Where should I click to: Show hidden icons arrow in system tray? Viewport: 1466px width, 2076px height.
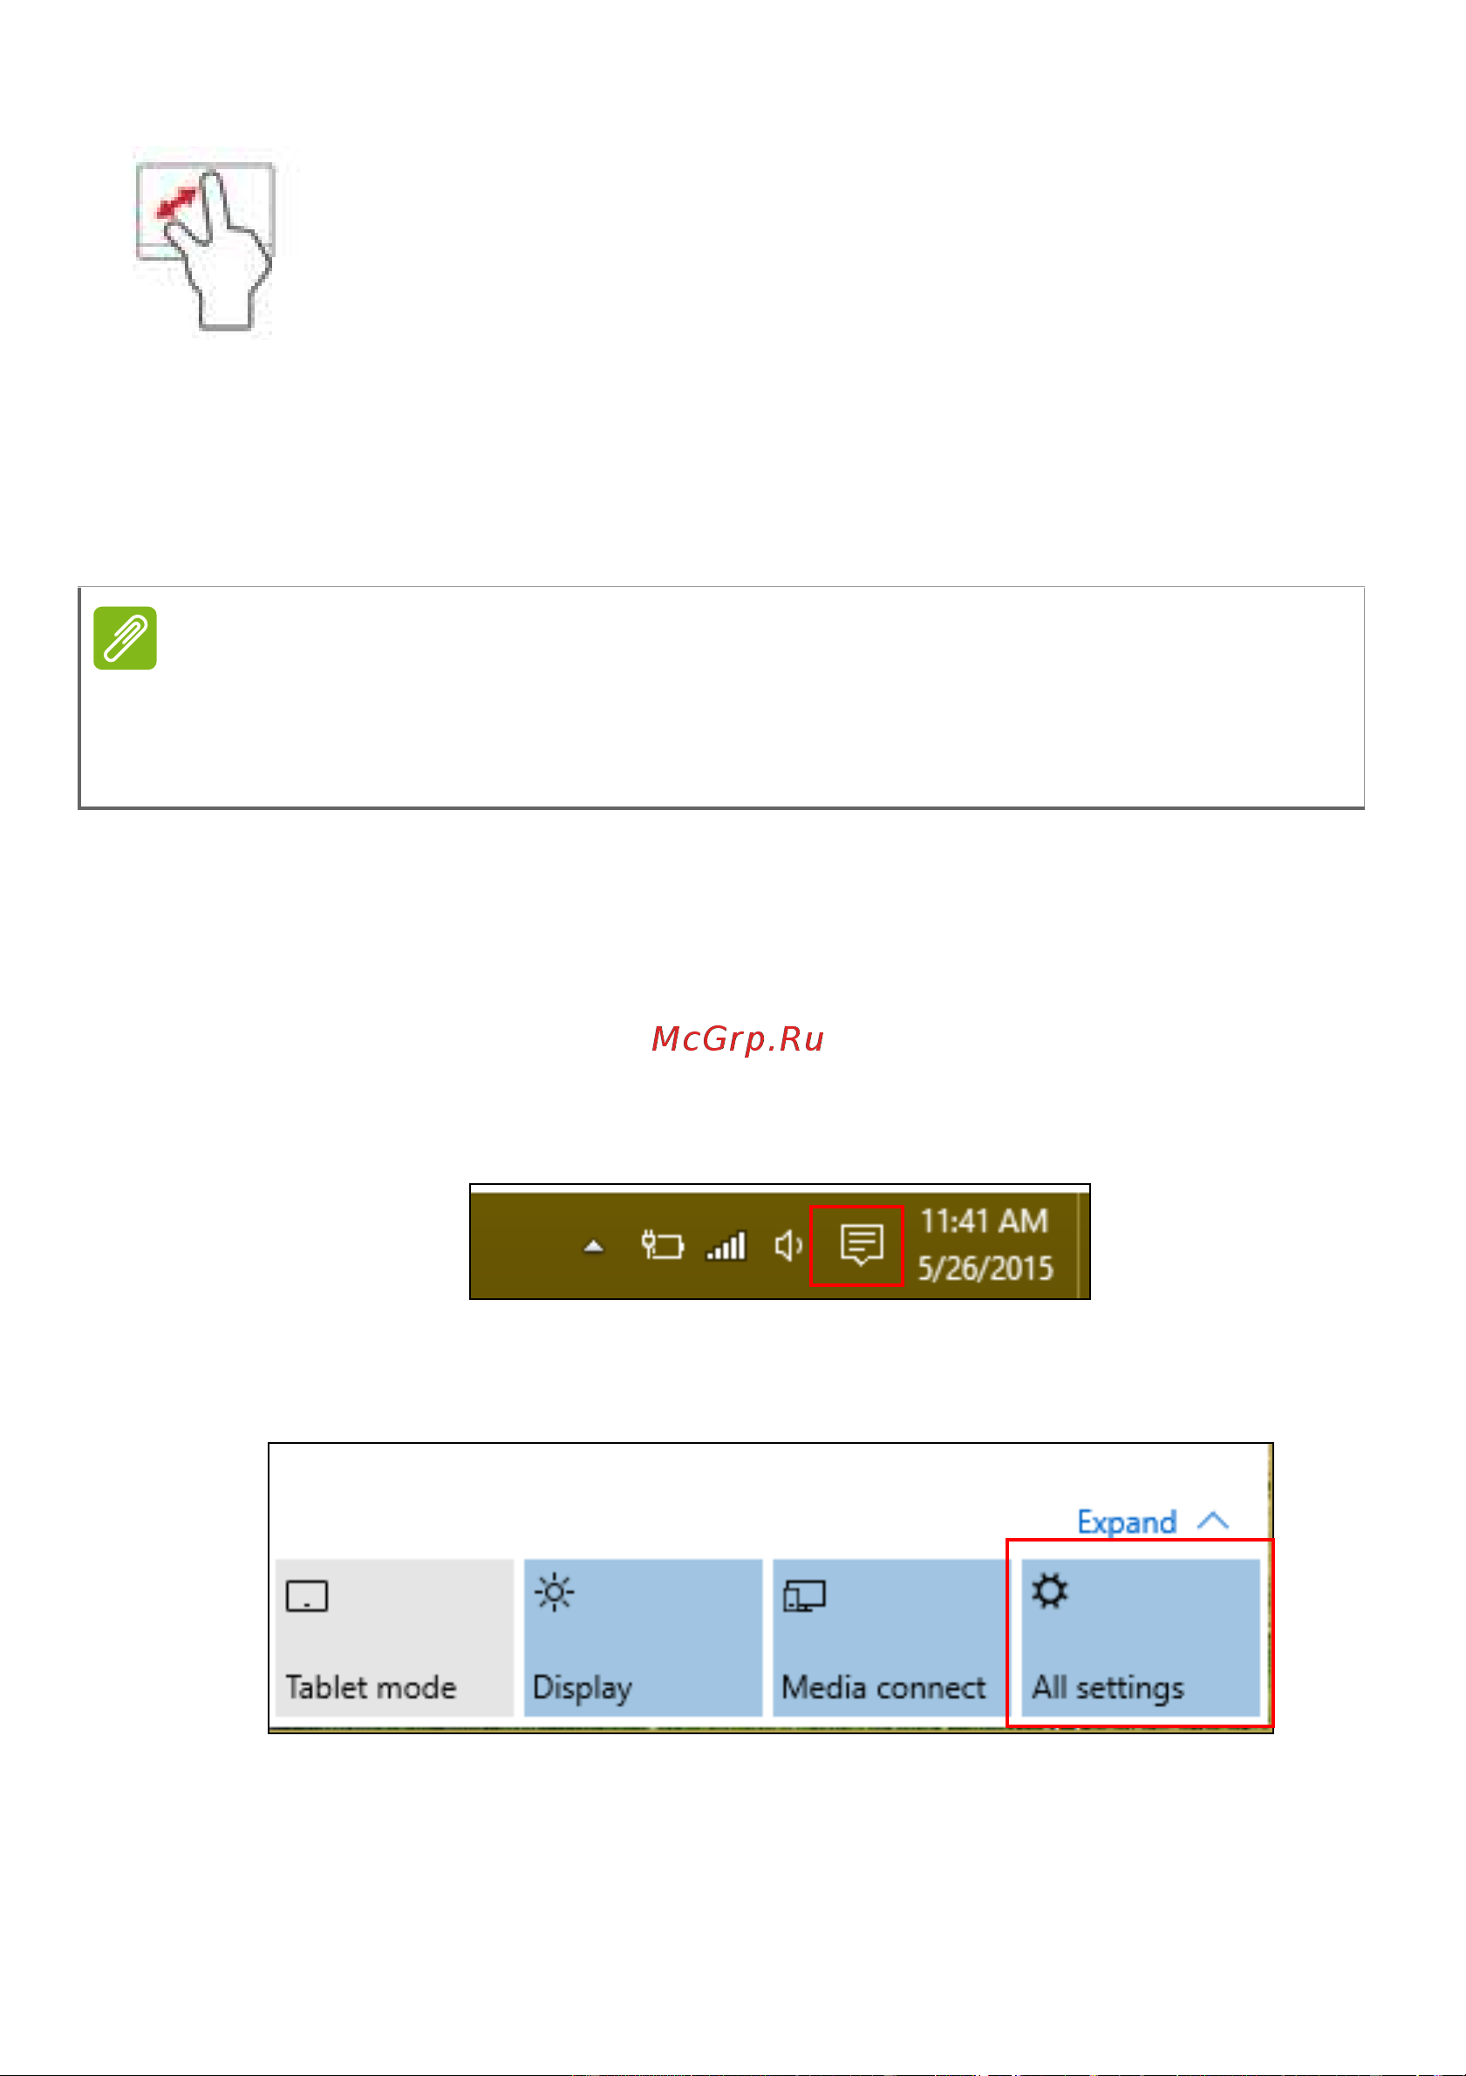point(593,1247)
